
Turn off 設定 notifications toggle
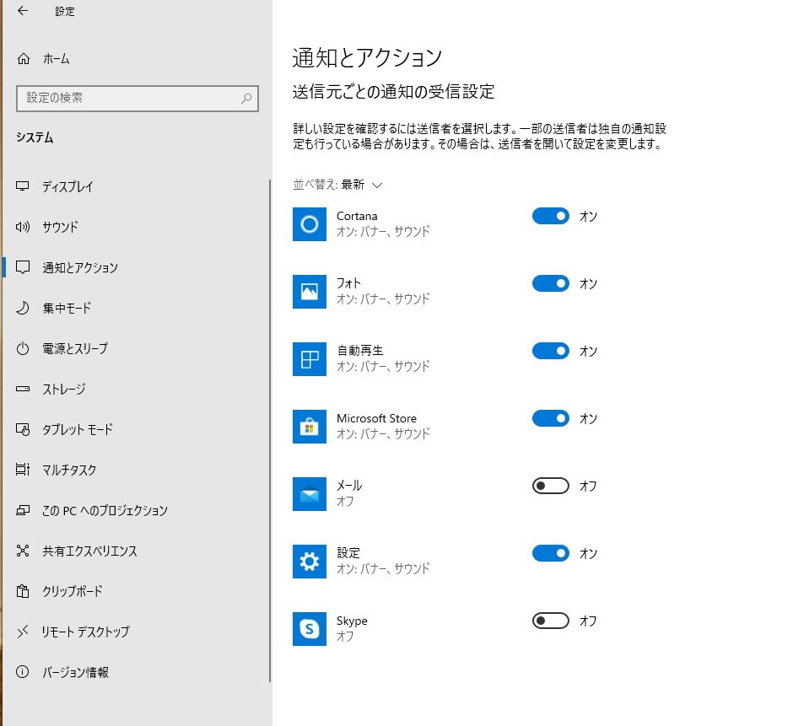551,553
